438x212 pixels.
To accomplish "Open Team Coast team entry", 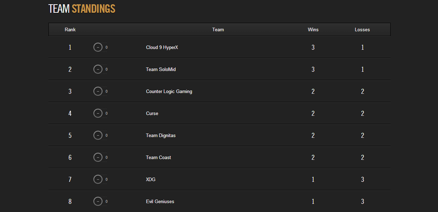I will (x=159, y=157).
